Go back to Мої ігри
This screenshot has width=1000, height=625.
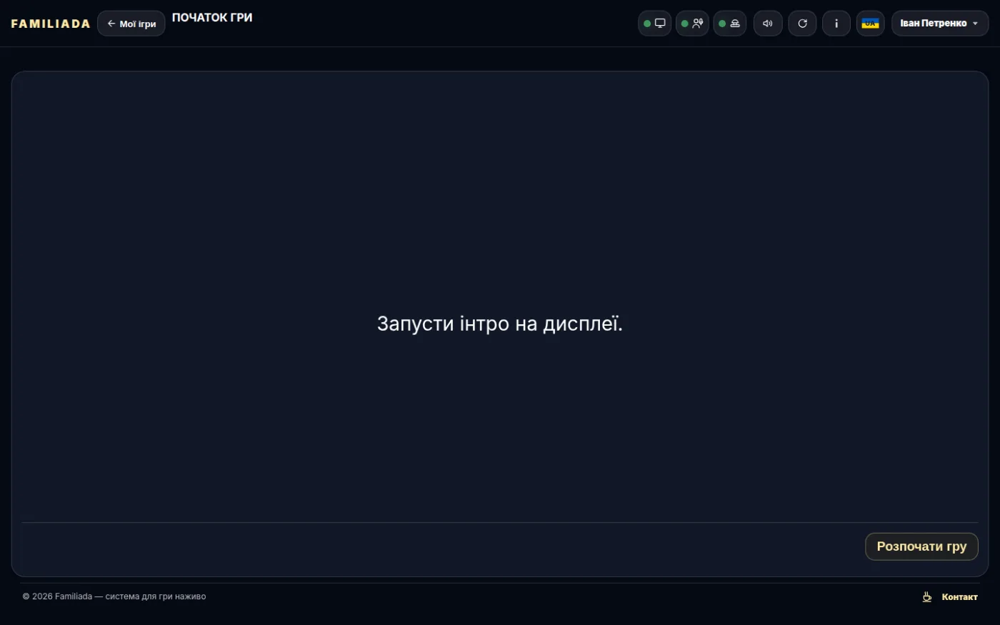(x=131, y=24)
